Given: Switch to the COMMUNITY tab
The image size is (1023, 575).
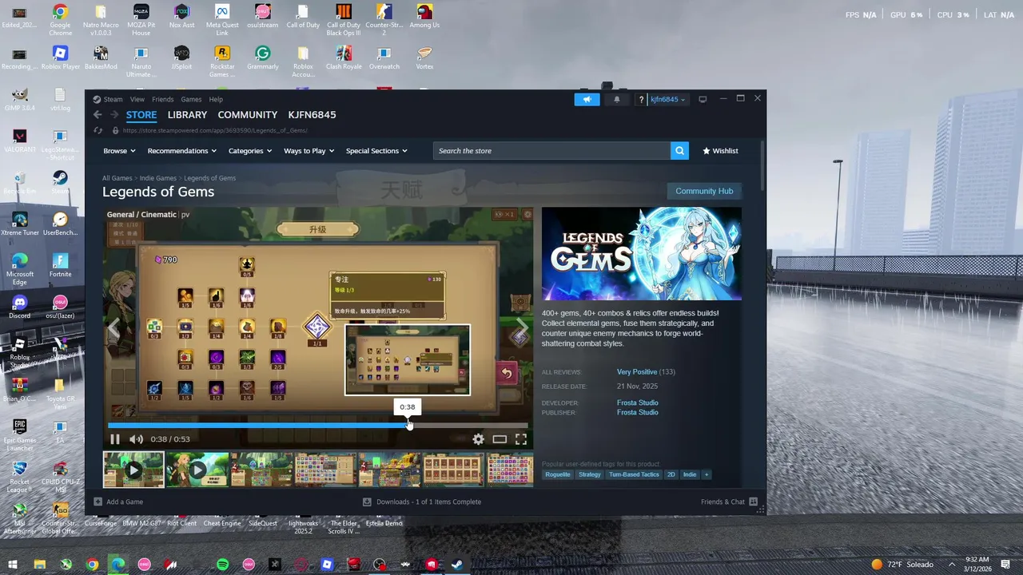Looking at the screenshot, I should coord(248,115).
